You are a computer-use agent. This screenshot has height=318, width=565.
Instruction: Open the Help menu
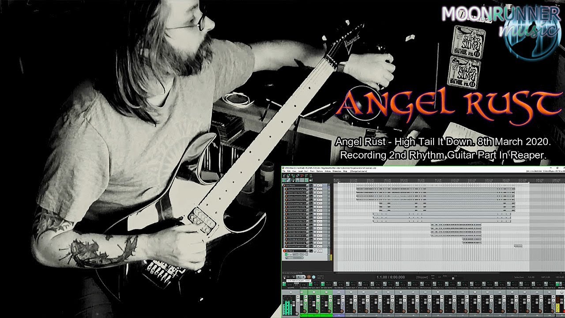pos(345,171)
